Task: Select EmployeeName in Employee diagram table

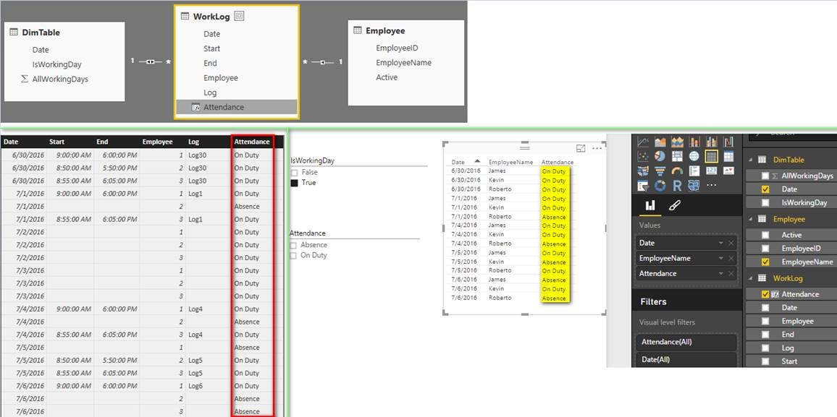Action: pyautogui.click(x=403, y=62)
